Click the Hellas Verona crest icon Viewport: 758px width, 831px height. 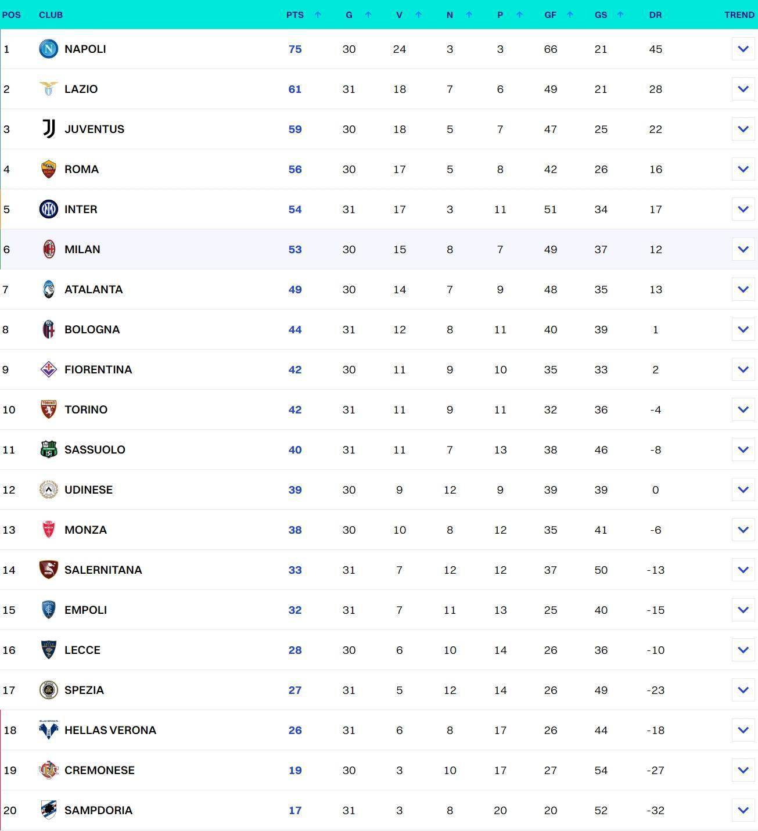49,730
